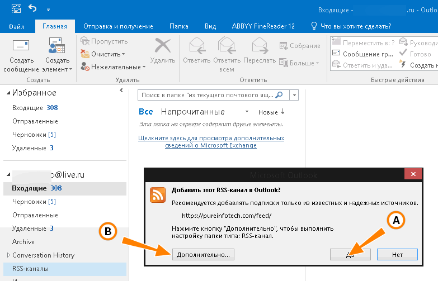The image size is (438, 281).
Task: Select 'Ответить и уда...' quick step
Action: [363, 65]
